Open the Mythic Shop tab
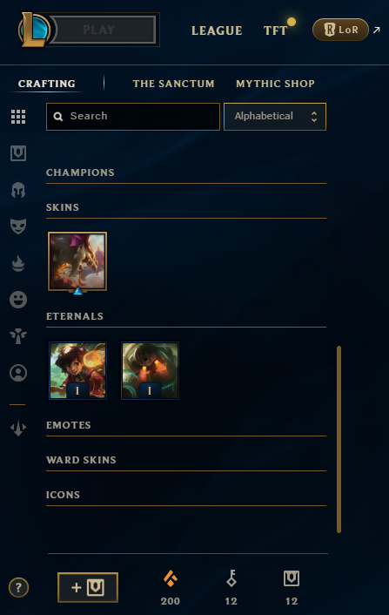 tap(275, 84)
